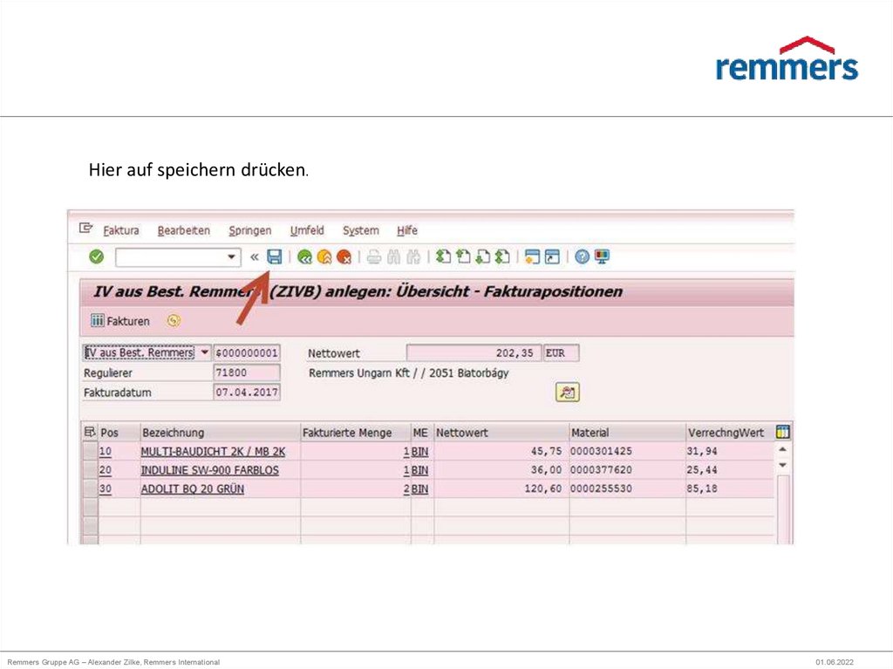Click the green Enter checkmark icon
This screenshot has height=669, width=893.
97,257
